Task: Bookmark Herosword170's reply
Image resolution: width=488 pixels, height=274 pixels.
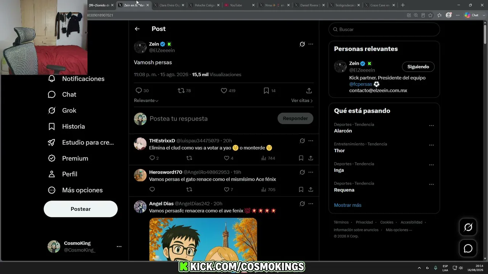Action: (301, 190)
